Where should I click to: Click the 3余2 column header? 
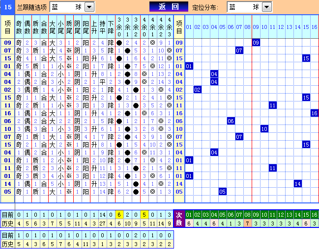(136, 27)
